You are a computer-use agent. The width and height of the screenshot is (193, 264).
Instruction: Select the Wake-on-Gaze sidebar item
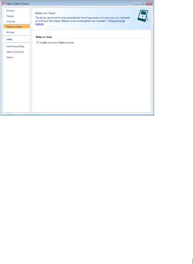point(17,27)
